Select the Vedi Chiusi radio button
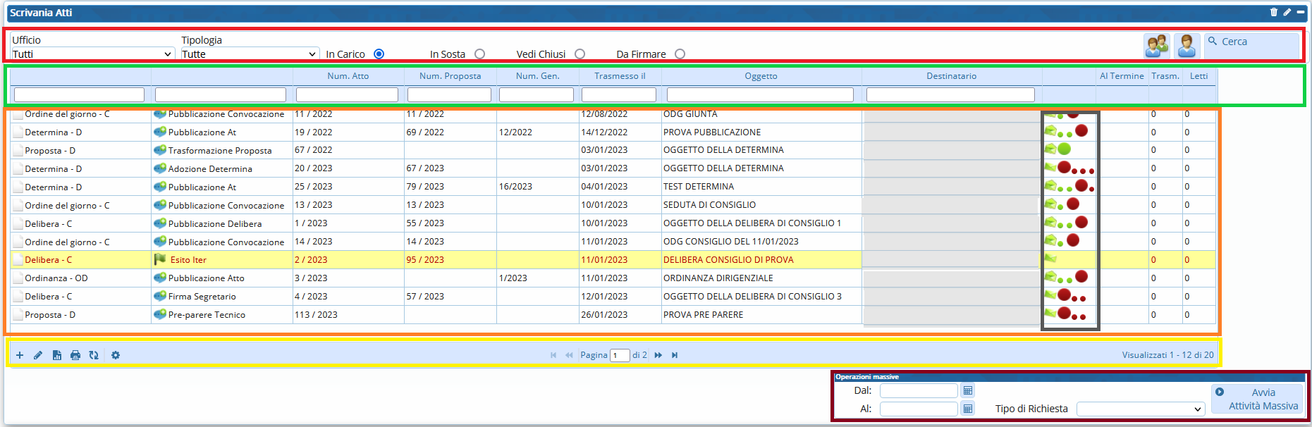Screen dimensions: 1312x427 [x=580, y=54]
